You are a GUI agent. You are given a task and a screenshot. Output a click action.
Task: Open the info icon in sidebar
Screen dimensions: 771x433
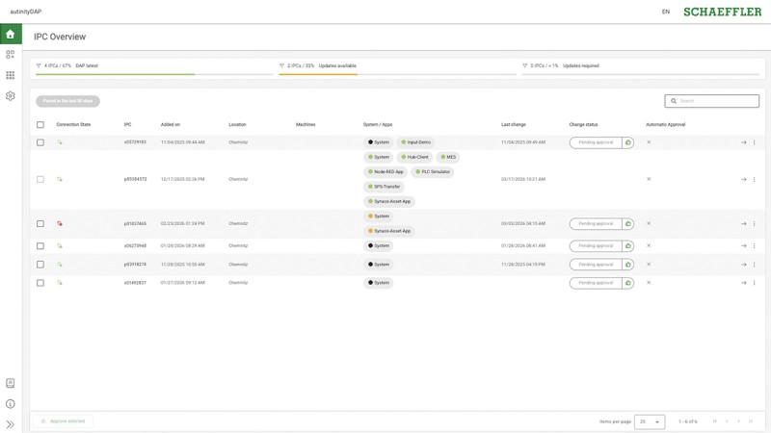tap(11, 404)
